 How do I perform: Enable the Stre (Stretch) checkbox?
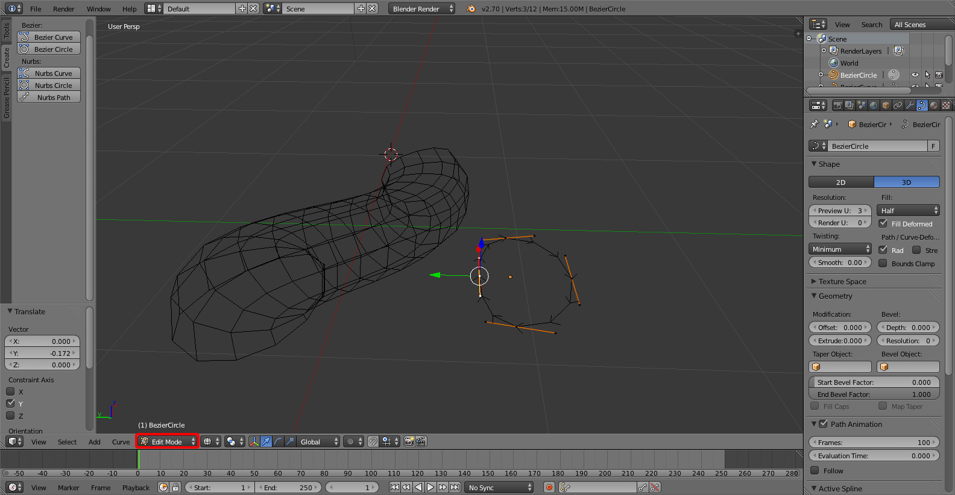point(916,250)
